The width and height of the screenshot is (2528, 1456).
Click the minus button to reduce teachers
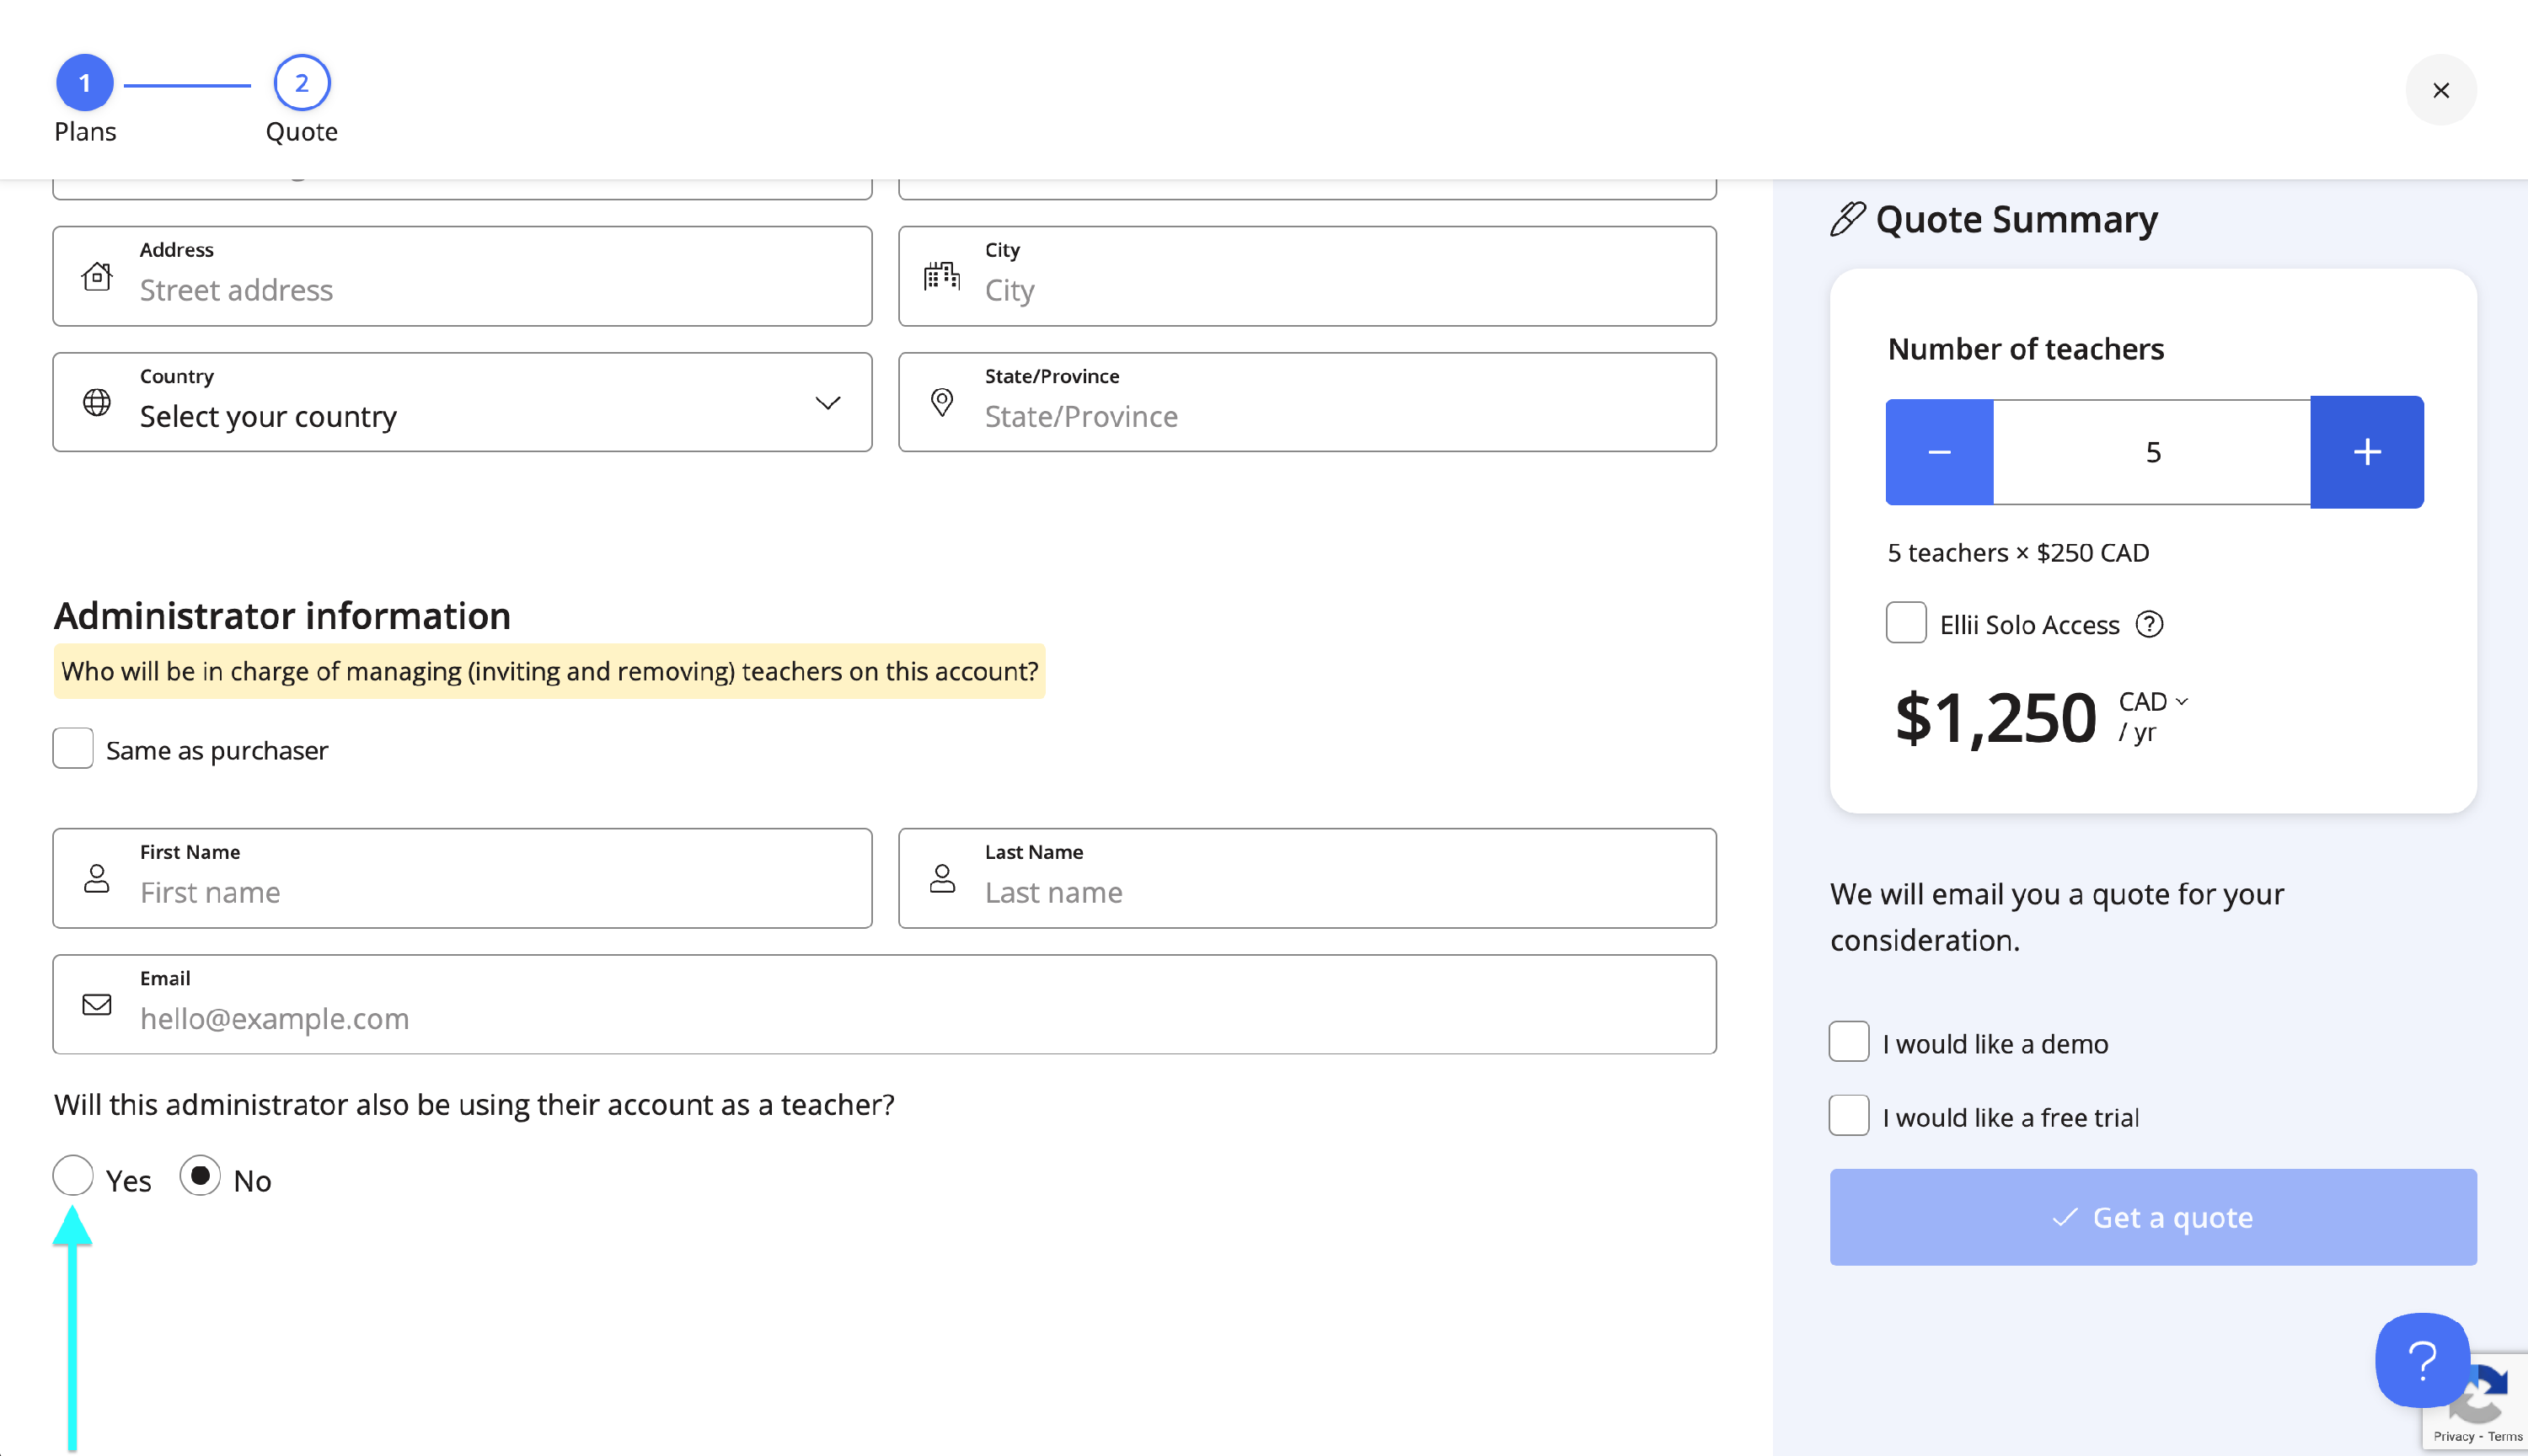click(1939, 452)
